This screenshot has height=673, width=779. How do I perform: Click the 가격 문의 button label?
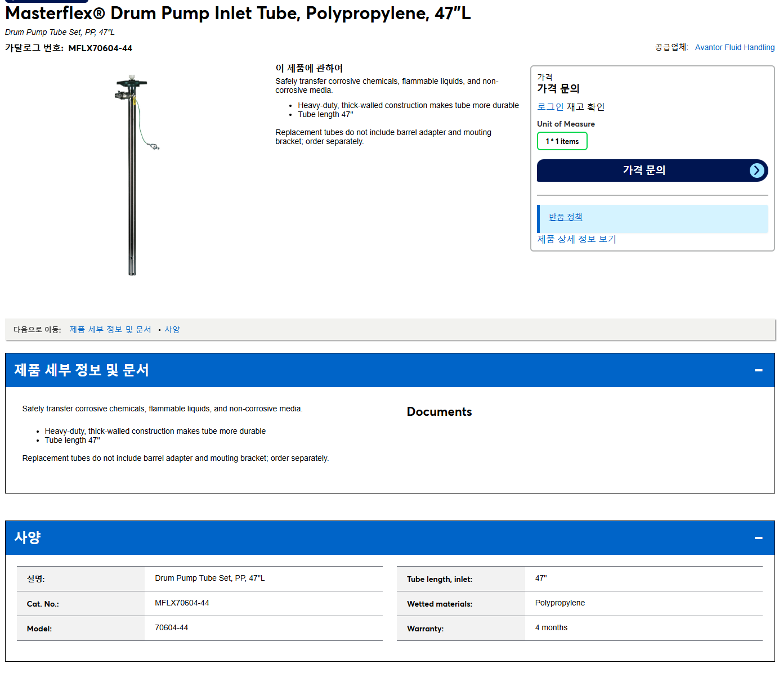tap(644, 171)
